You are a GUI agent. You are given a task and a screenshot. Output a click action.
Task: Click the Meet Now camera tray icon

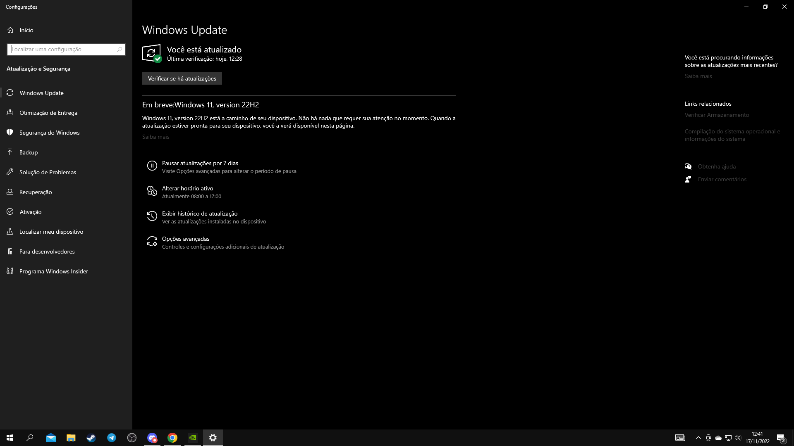tap(708, 438)
